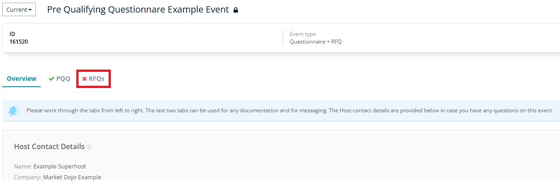Image resolution: width=560 pixels, height=181 pixels.
Task: Click the lock icon beside event title
Action: coord(236,10)
